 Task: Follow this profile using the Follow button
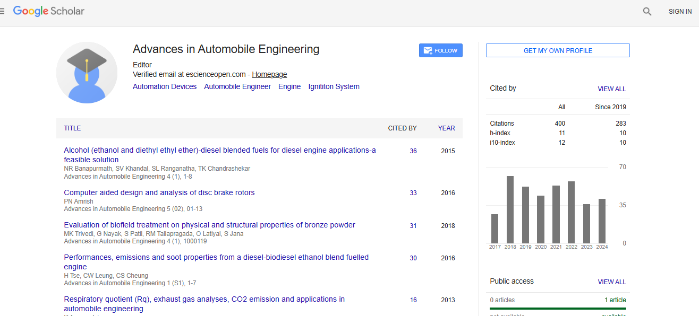(x=440, y=50)
